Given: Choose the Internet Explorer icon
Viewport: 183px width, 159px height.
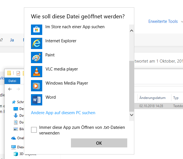Looking at the screenshot, I should click(37, 43).
